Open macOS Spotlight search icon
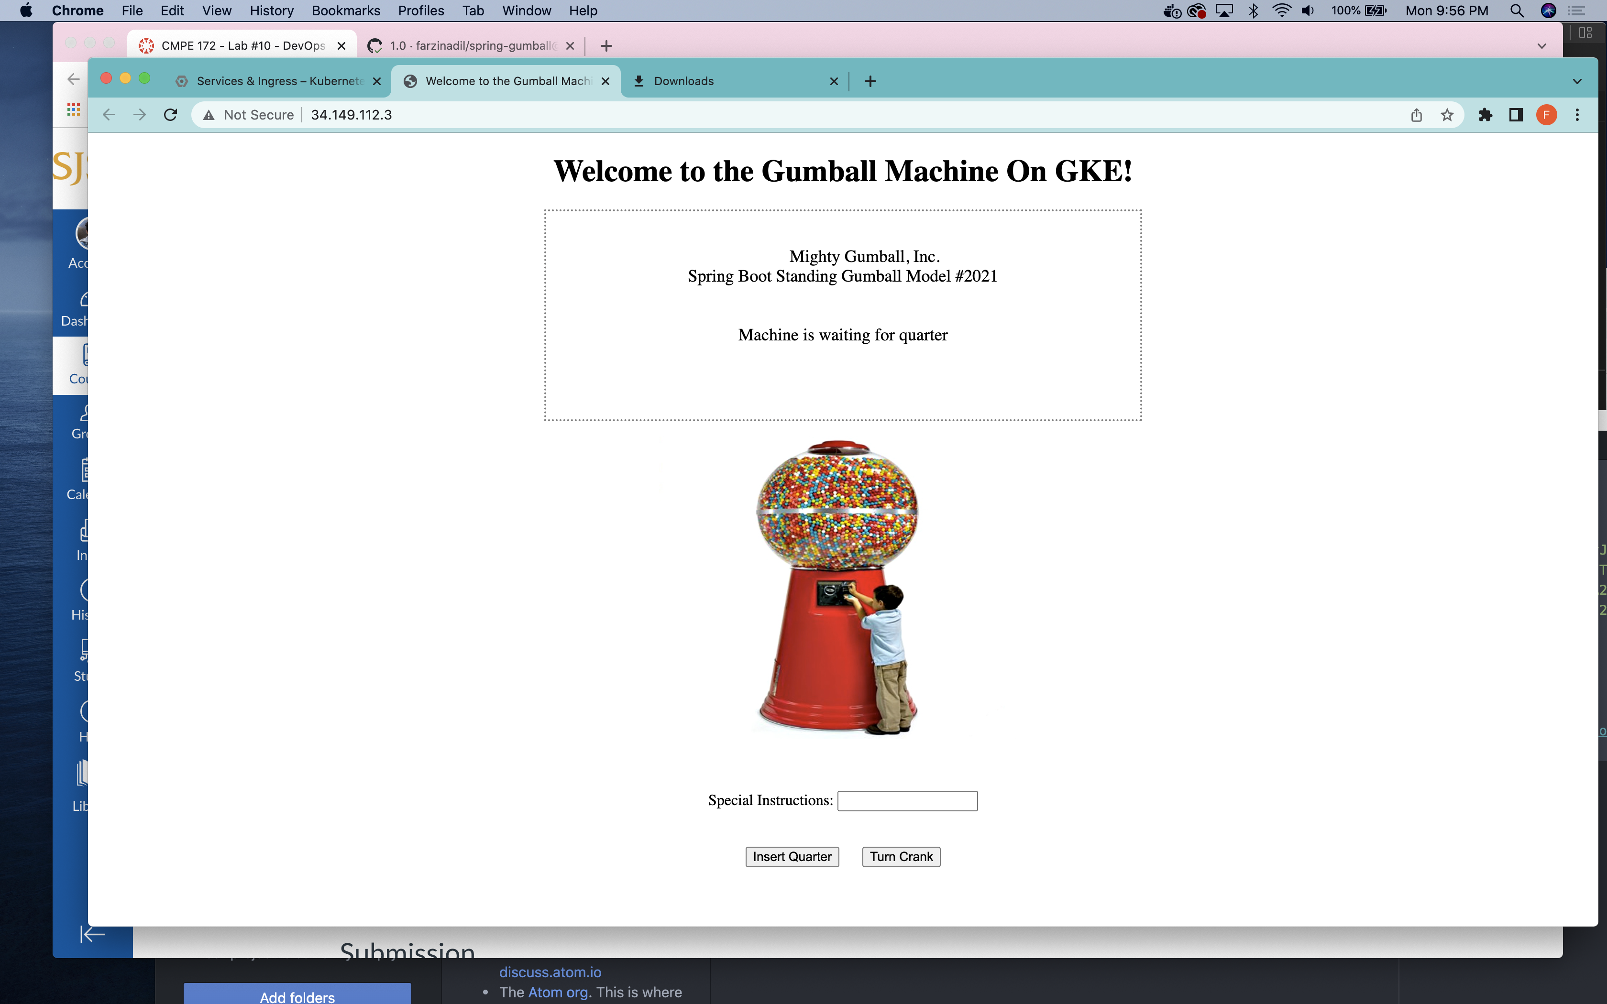The image size is (1607, 1004). pos(1517,11)
